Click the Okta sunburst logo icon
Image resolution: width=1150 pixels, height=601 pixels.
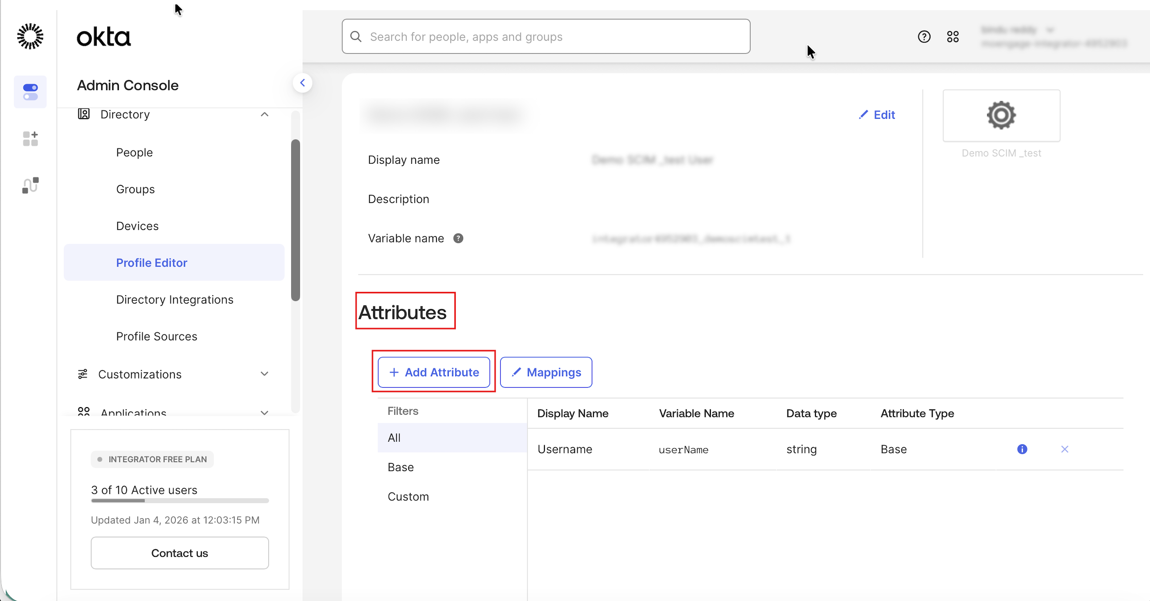[30, 37]
